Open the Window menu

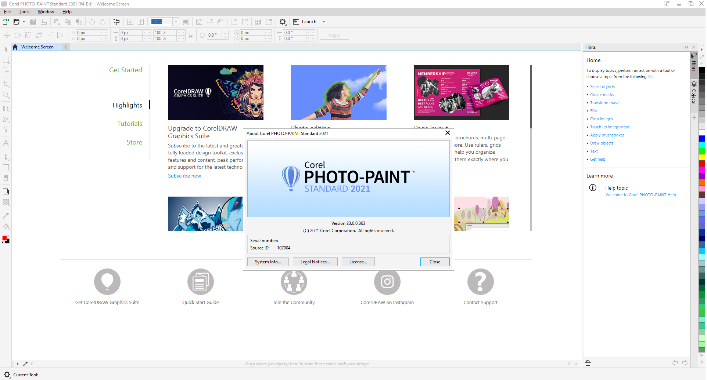click(46, 12)
